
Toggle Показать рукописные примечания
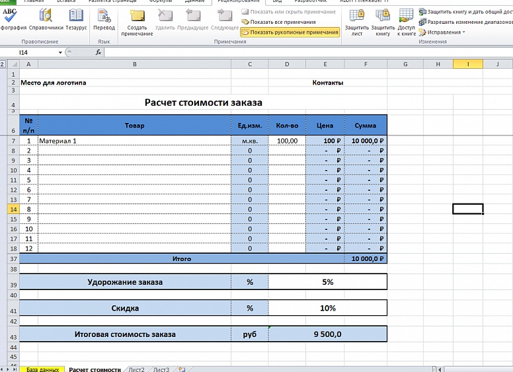point(290,32)
